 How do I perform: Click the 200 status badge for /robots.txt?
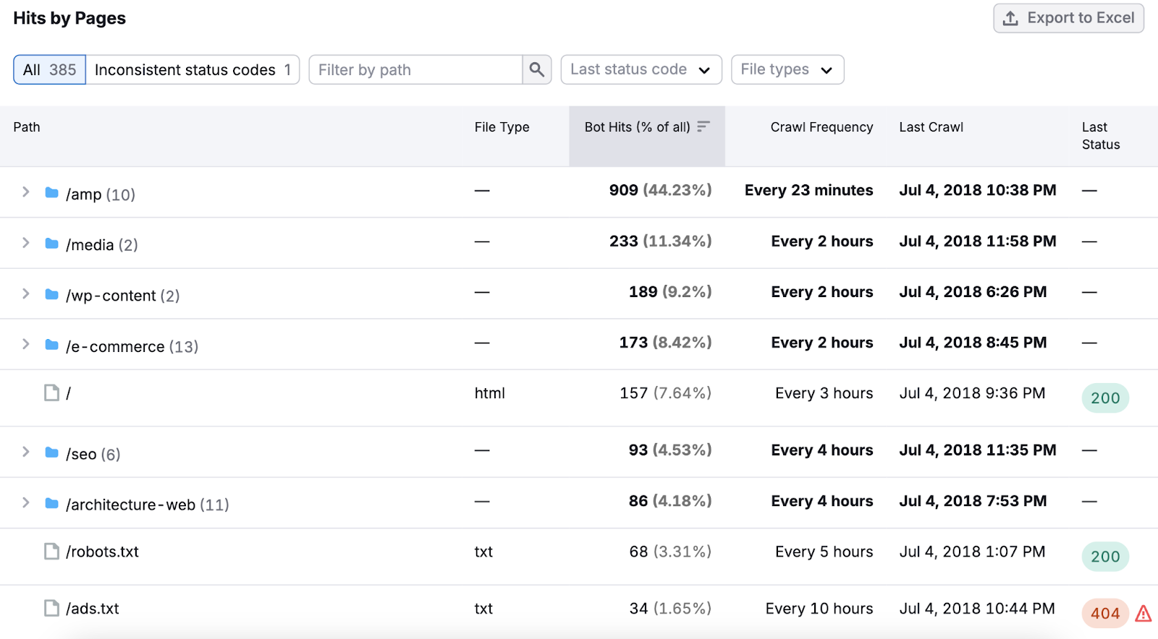(1104, 557)
